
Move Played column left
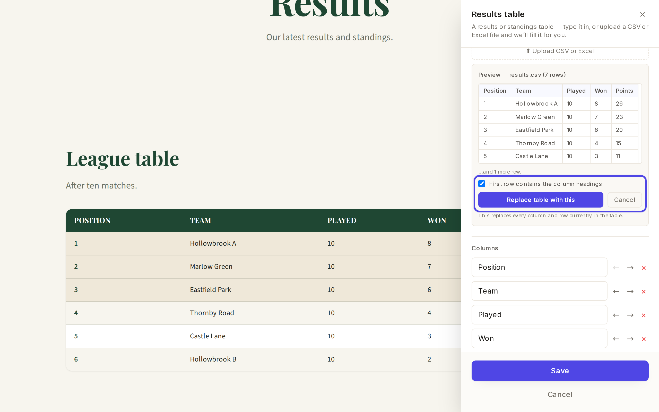[616, 315]
